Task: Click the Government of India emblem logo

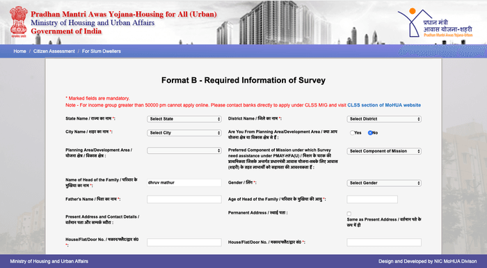Action: [19, 22]
